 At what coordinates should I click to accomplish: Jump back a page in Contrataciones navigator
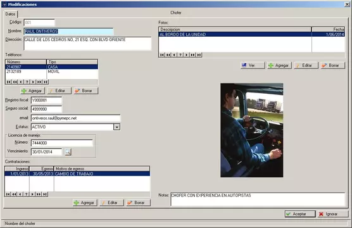tap(14, 194)
